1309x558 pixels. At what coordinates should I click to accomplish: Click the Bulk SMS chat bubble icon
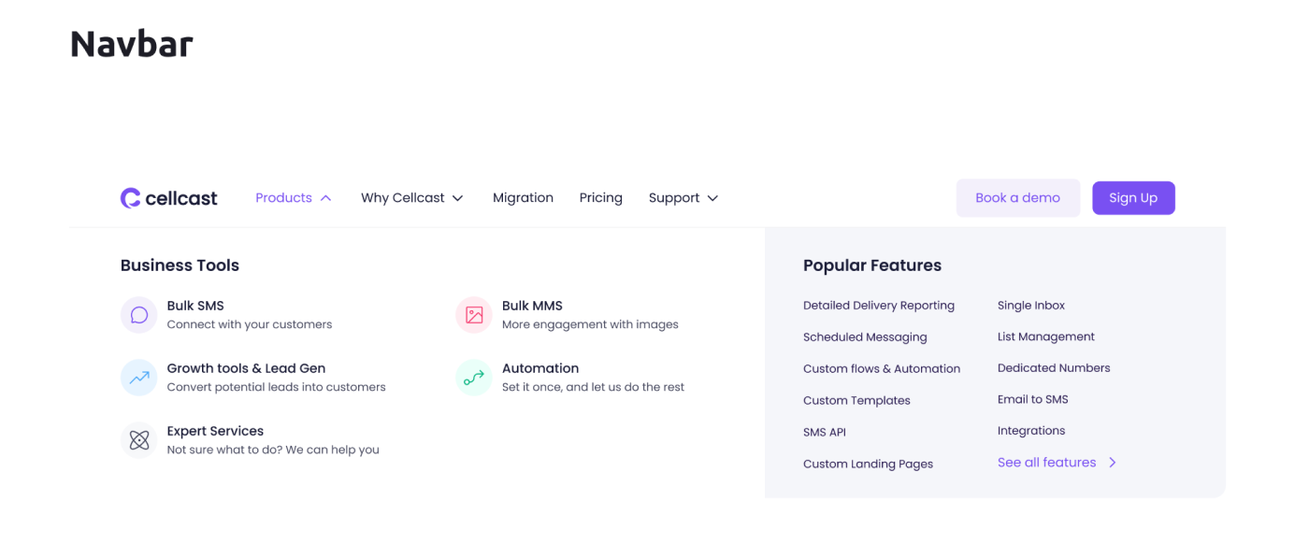139,315
